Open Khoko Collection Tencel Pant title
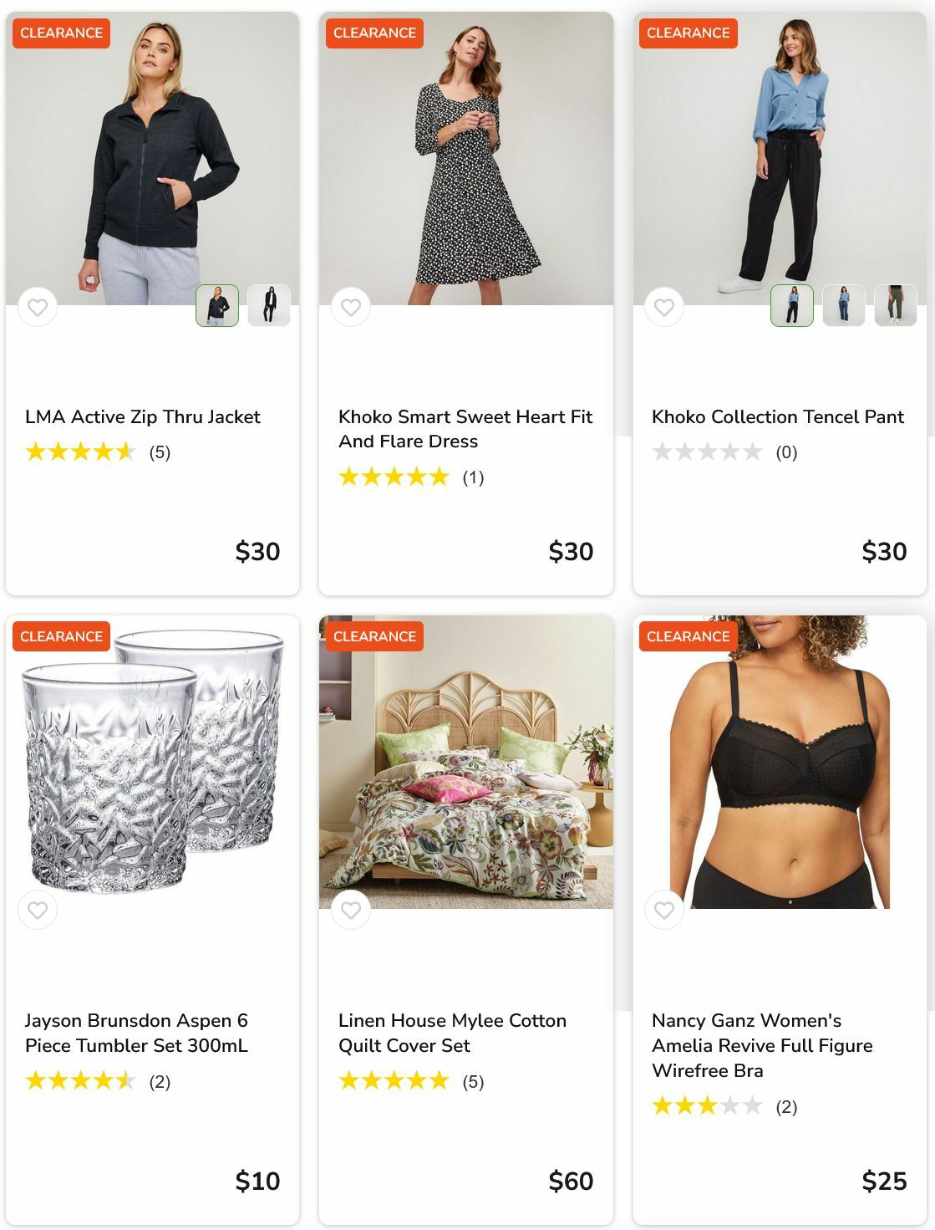 pos(778,417)
